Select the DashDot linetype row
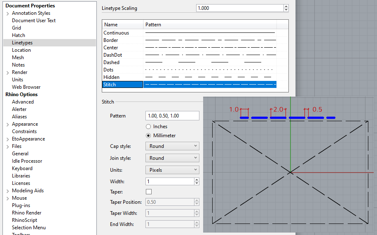Viewport: 377px width, 235px height. [189, 55]
